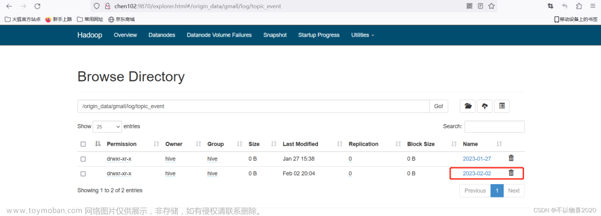This screenshot has width=601, height=216.
Task: Sort table by the first sort icon column
Action: pos(98,144)
